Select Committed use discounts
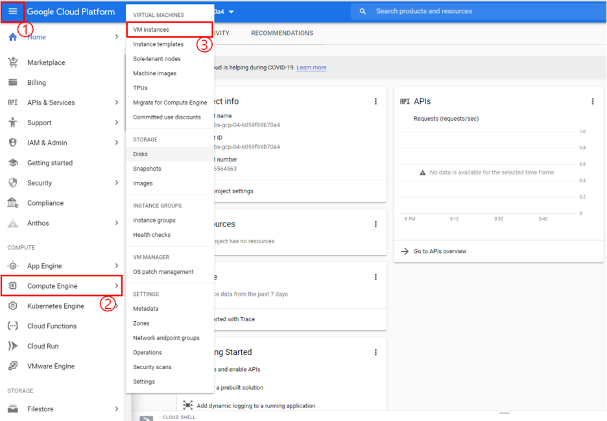Image resolution: width=607 pixels, height=421 pixels. 167,117
